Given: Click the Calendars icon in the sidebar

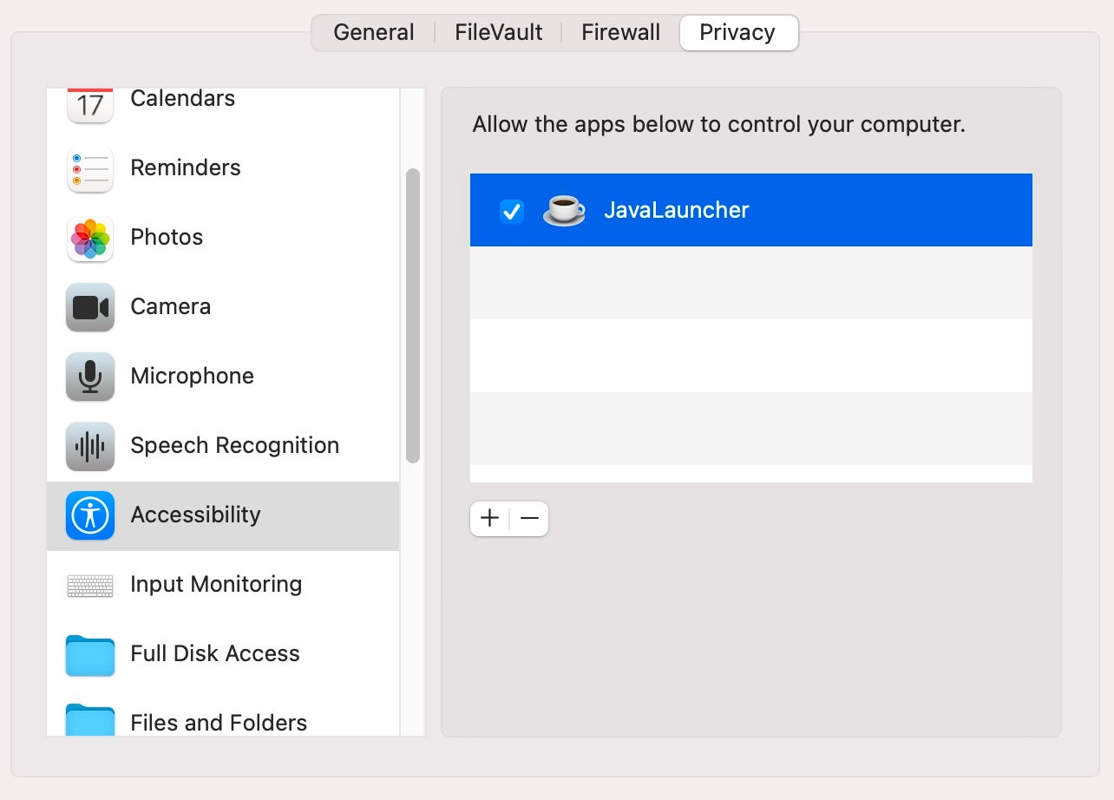Looking at the screenshot, I should pyautogui.click(x=90, y=104).
